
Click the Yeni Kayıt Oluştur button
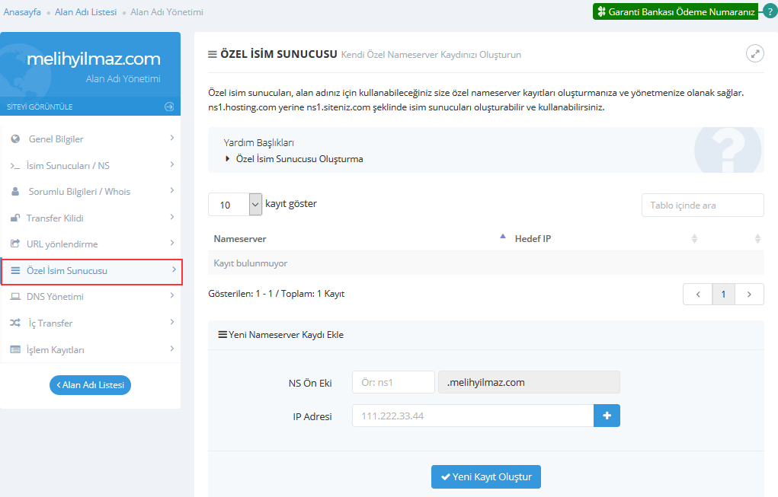tap(485, 476)
